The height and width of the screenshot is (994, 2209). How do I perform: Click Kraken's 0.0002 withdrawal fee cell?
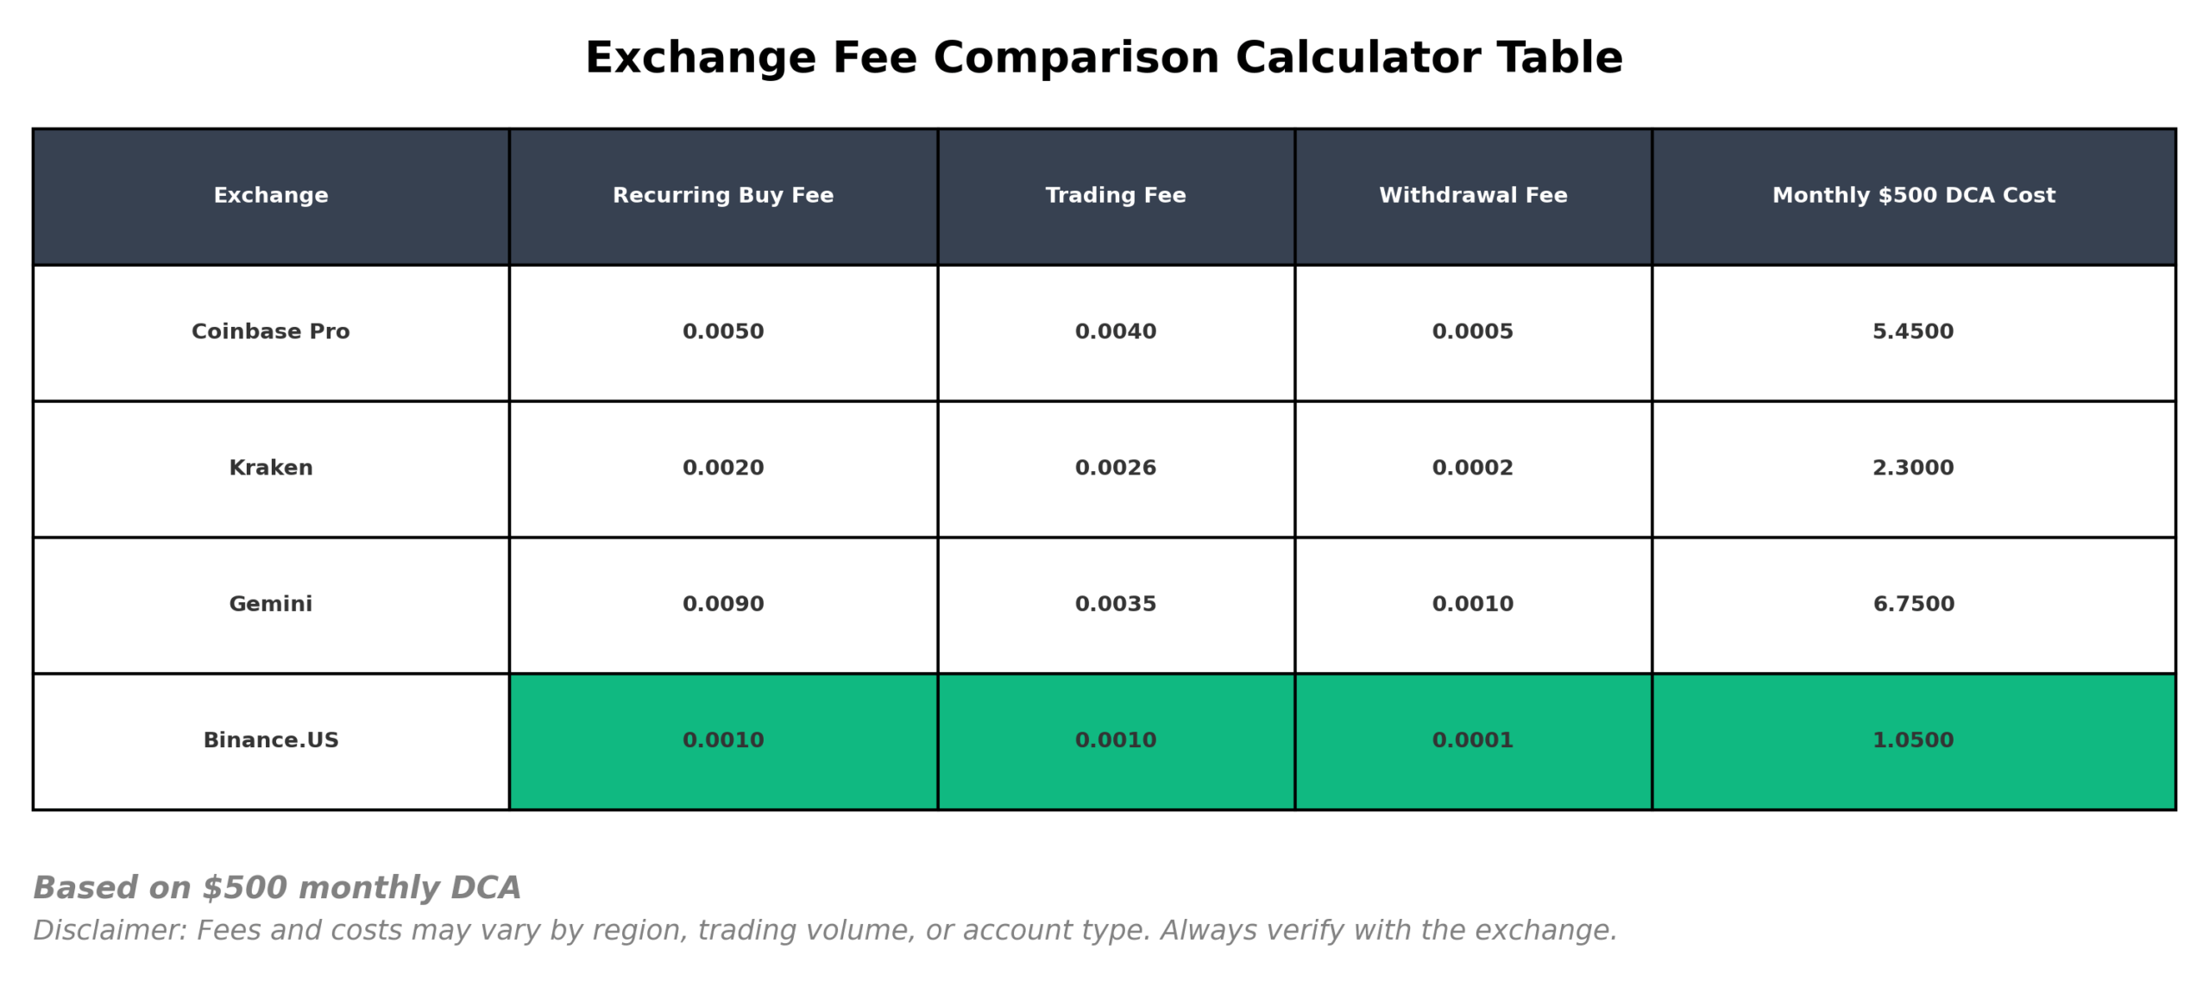[x=1473, y=469]
